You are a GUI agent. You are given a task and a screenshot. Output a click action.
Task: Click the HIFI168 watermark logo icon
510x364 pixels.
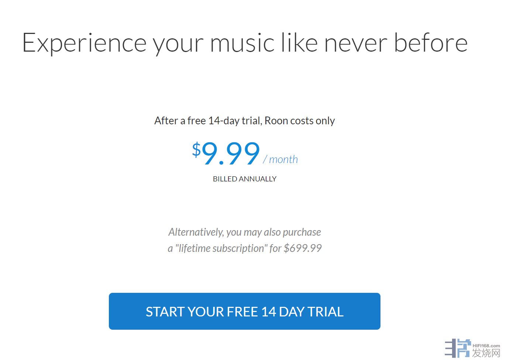(x=458, y=349)
